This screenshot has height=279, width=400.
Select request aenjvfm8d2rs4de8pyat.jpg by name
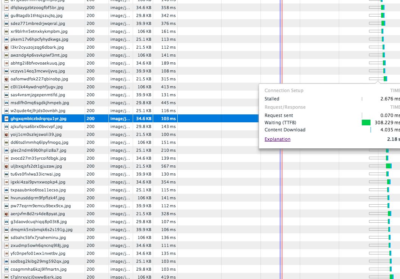click(x=37, y=214)
